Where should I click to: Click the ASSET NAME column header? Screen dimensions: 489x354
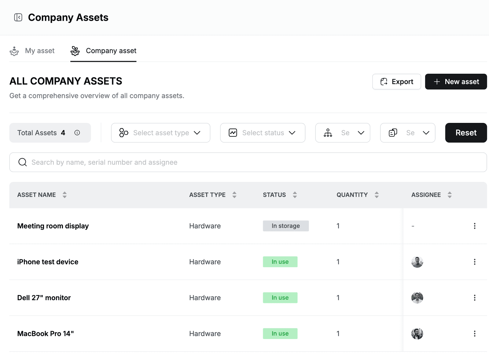coord(36,195)
